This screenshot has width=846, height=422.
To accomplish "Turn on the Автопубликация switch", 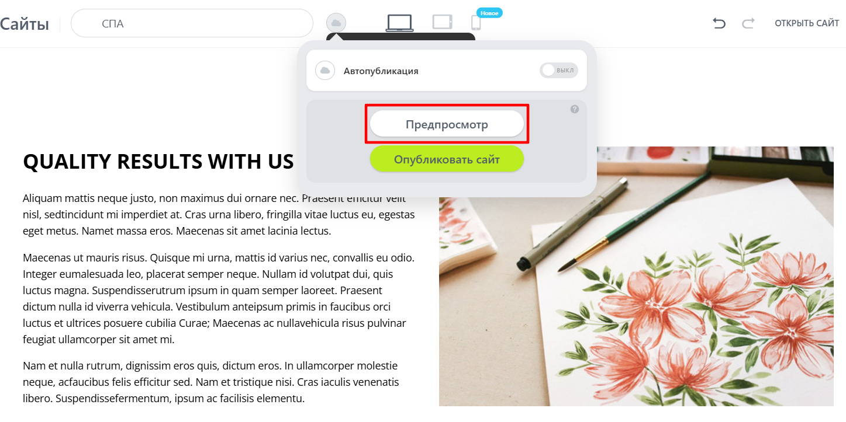I will tap(559, 71).
